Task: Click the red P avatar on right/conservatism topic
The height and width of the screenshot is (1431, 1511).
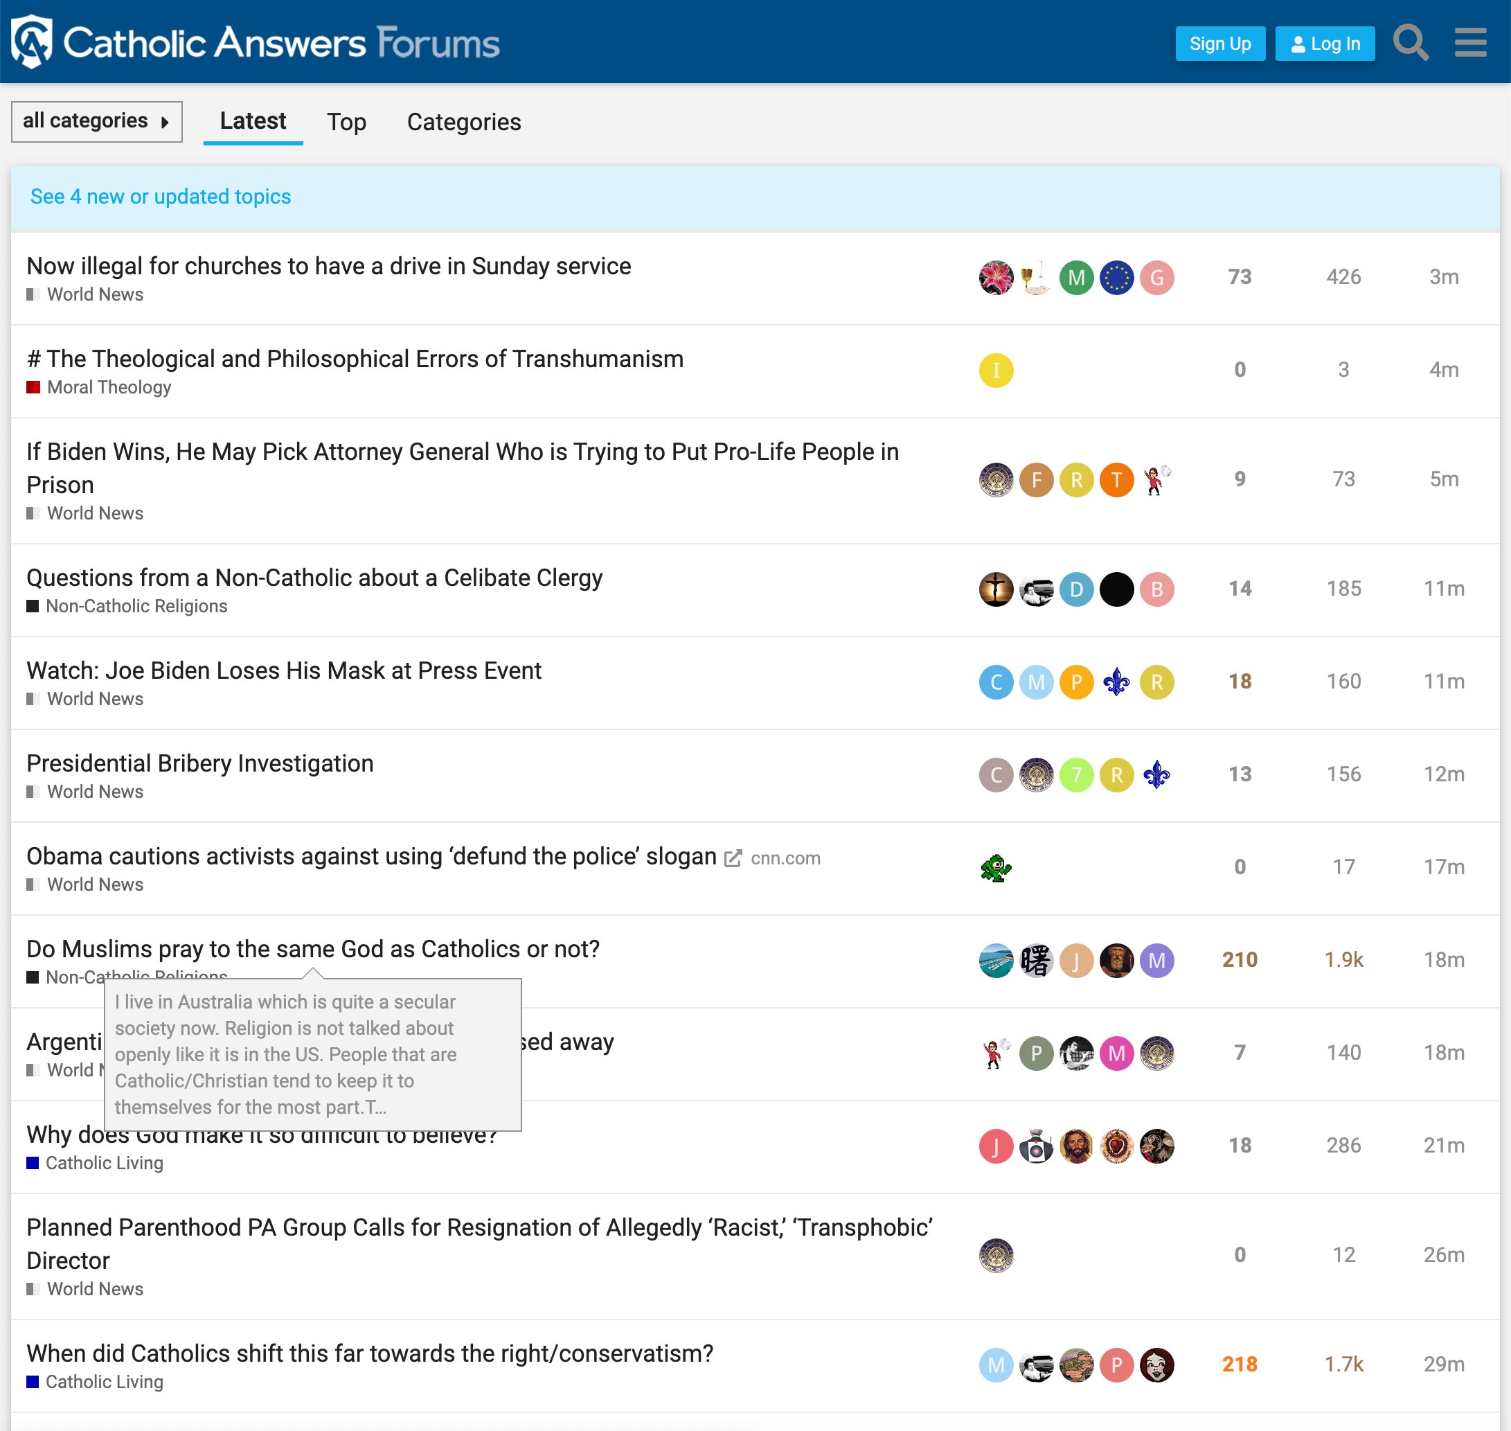Action: 1117,1365
